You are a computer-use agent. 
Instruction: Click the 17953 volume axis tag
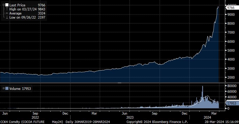coord(231,104)
